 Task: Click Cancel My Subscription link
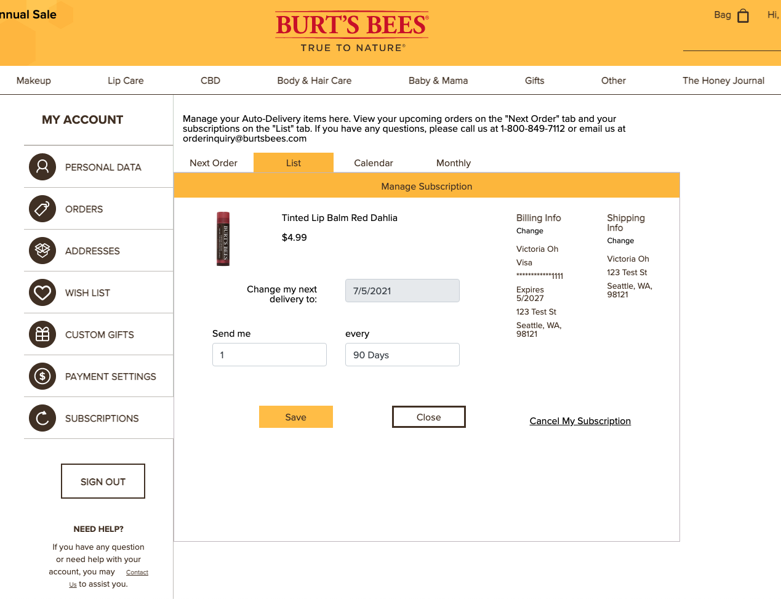pyautogui.click(x=580, y=421)
